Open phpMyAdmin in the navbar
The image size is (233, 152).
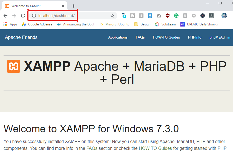pos(220,37)
